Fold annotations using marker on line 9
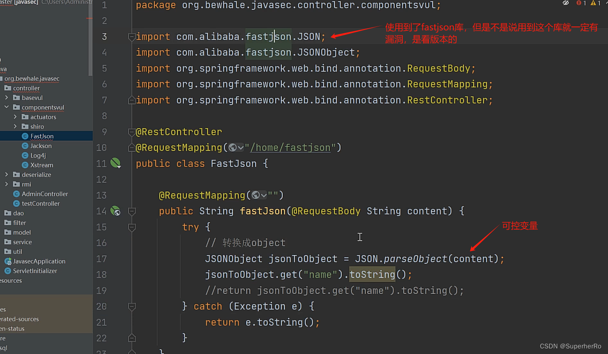Screen dimensions: 608x354 pos(132,132)
